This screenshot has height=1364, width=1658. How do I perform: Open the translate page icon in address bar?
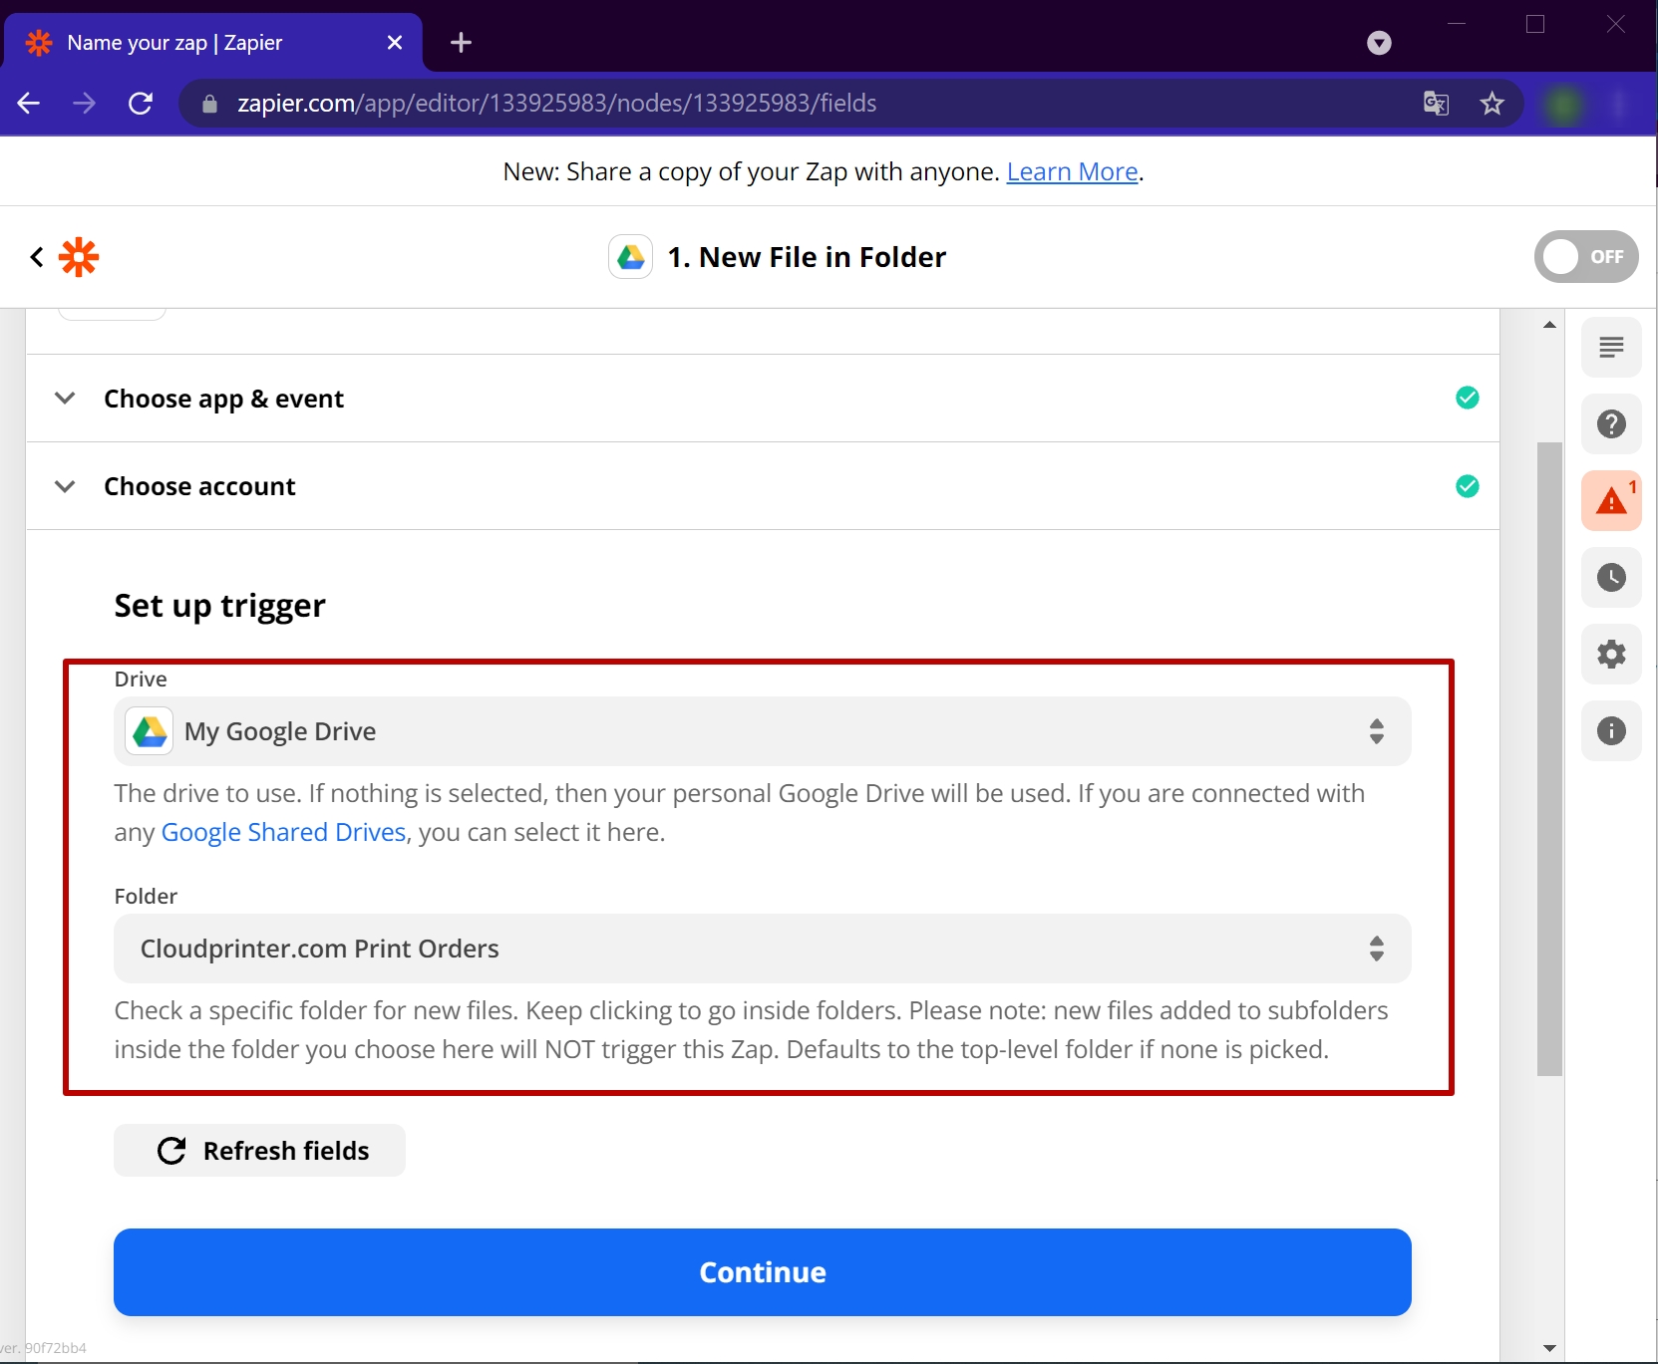[x=1436, y=104]
